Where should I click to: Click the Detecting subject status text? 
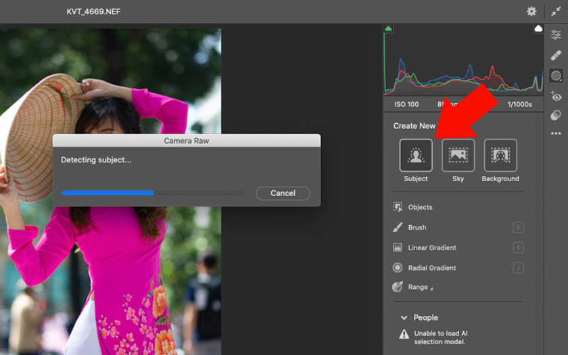tap(96, 160)
